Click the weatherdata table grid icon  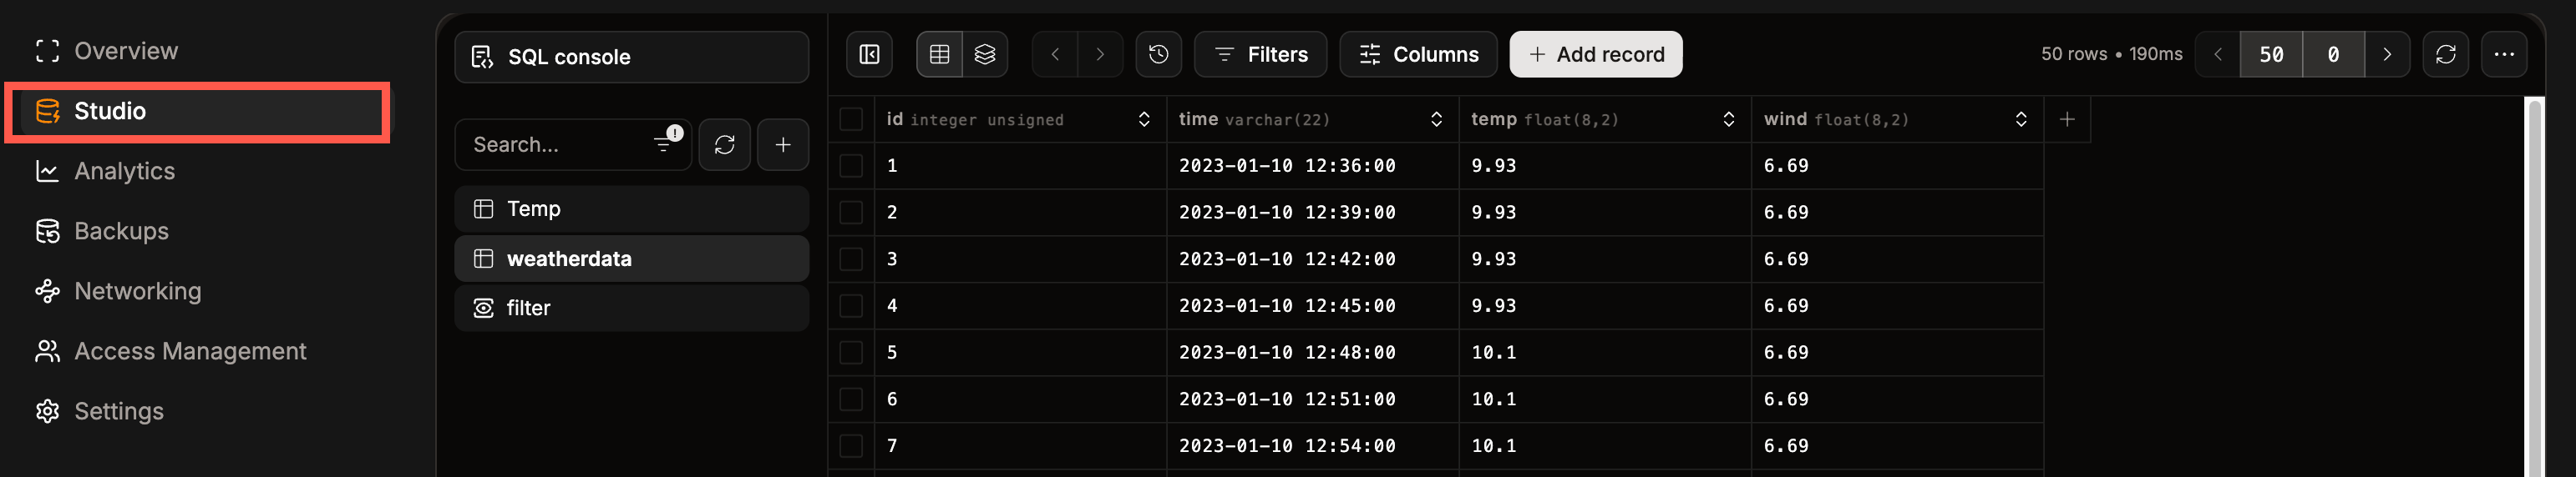pyautogui.click(x=483, y=259)
